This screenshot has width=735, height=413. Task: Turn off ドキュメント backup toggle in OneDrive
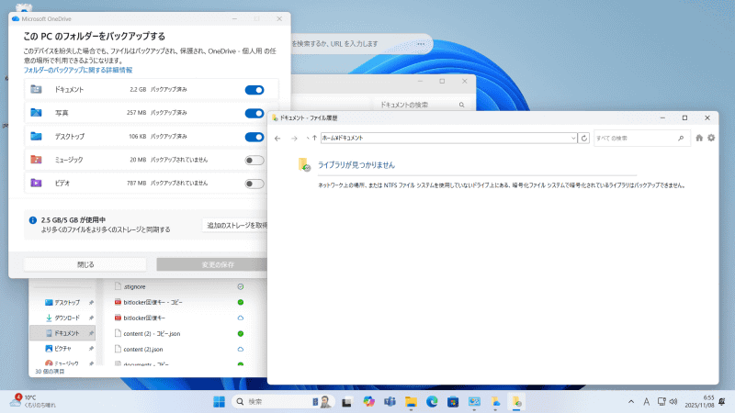point(254,90)
